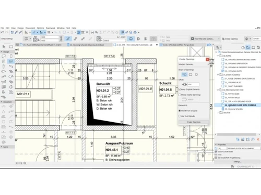Image resolution: width=261 pixels, height=195 pixels.
Task: Select the Marquee tool in the toolbox
Action: point(11,46)
